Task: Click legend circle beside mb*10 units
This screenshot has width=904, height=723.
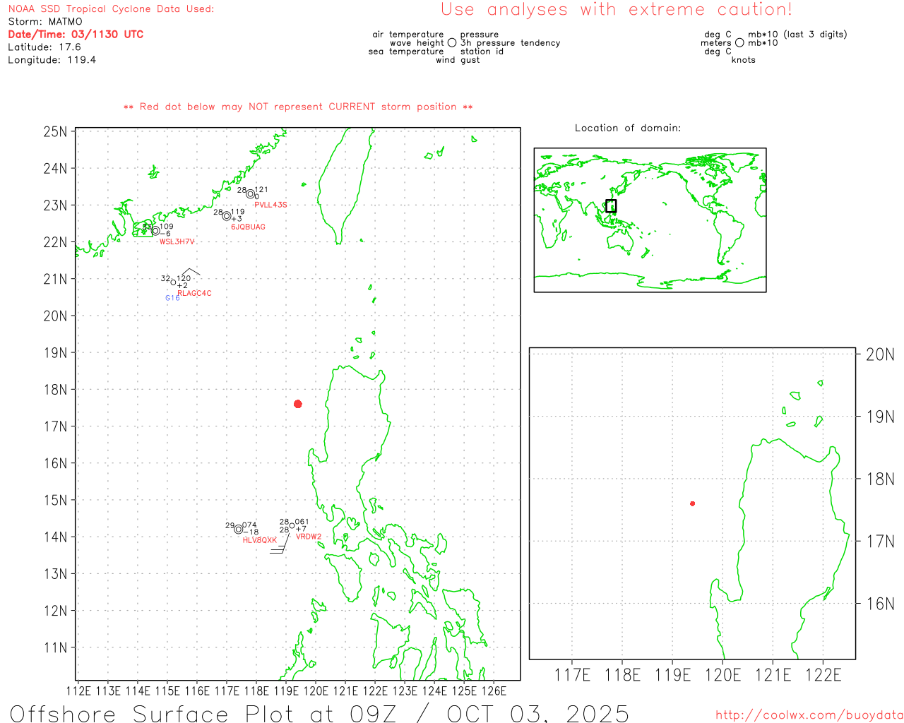Action: coord(739,43)
